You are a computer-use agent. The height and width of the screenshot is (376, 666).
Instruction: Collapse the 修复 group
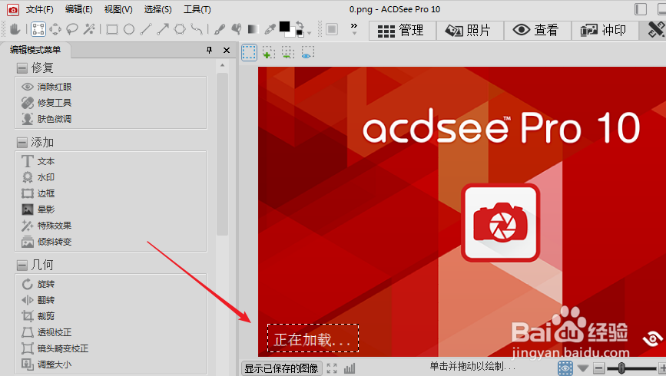[22, 68]
